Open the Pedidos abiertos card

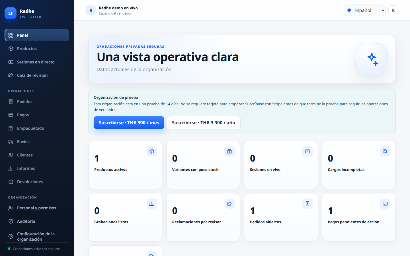(281, 217)
